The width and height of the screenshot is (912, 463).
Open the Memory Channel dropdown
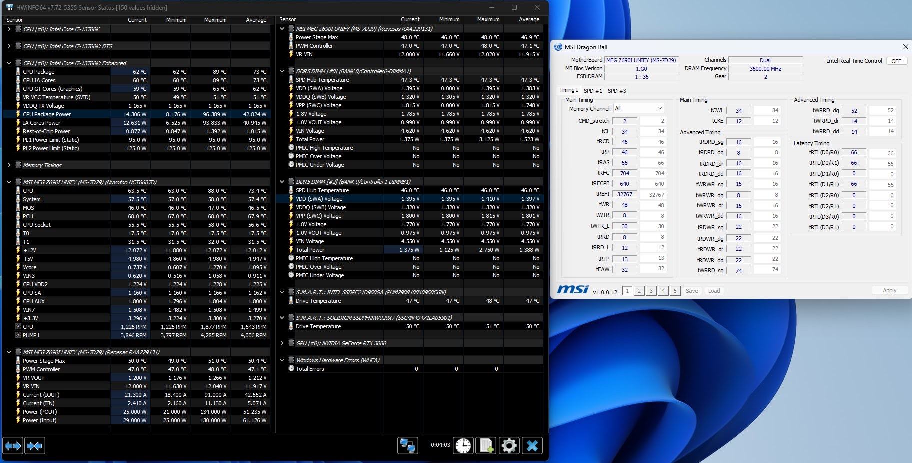[638, 108]
